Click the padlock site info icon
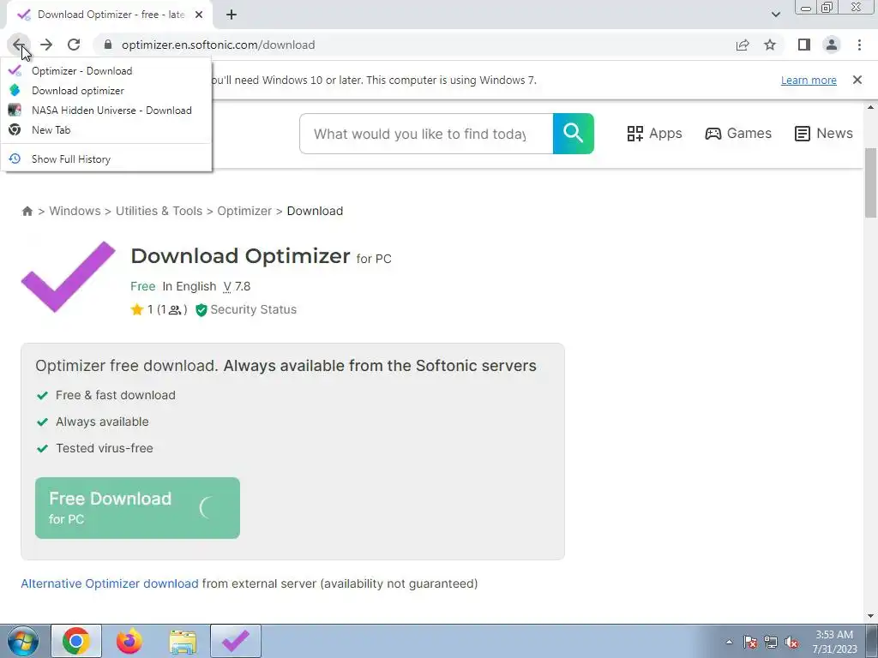This screenshot has width=878, height=658. coord(108,45)
